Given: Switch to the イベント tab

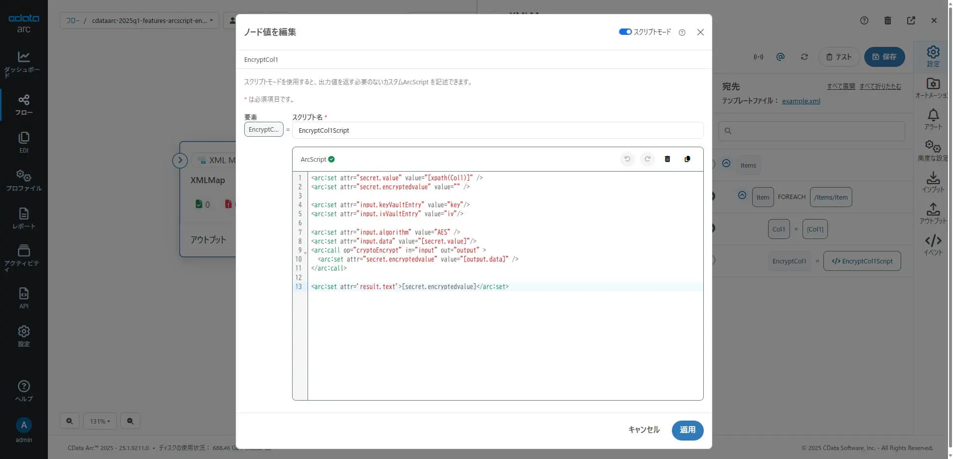Looking at the screenshot, I should [933, 245].
